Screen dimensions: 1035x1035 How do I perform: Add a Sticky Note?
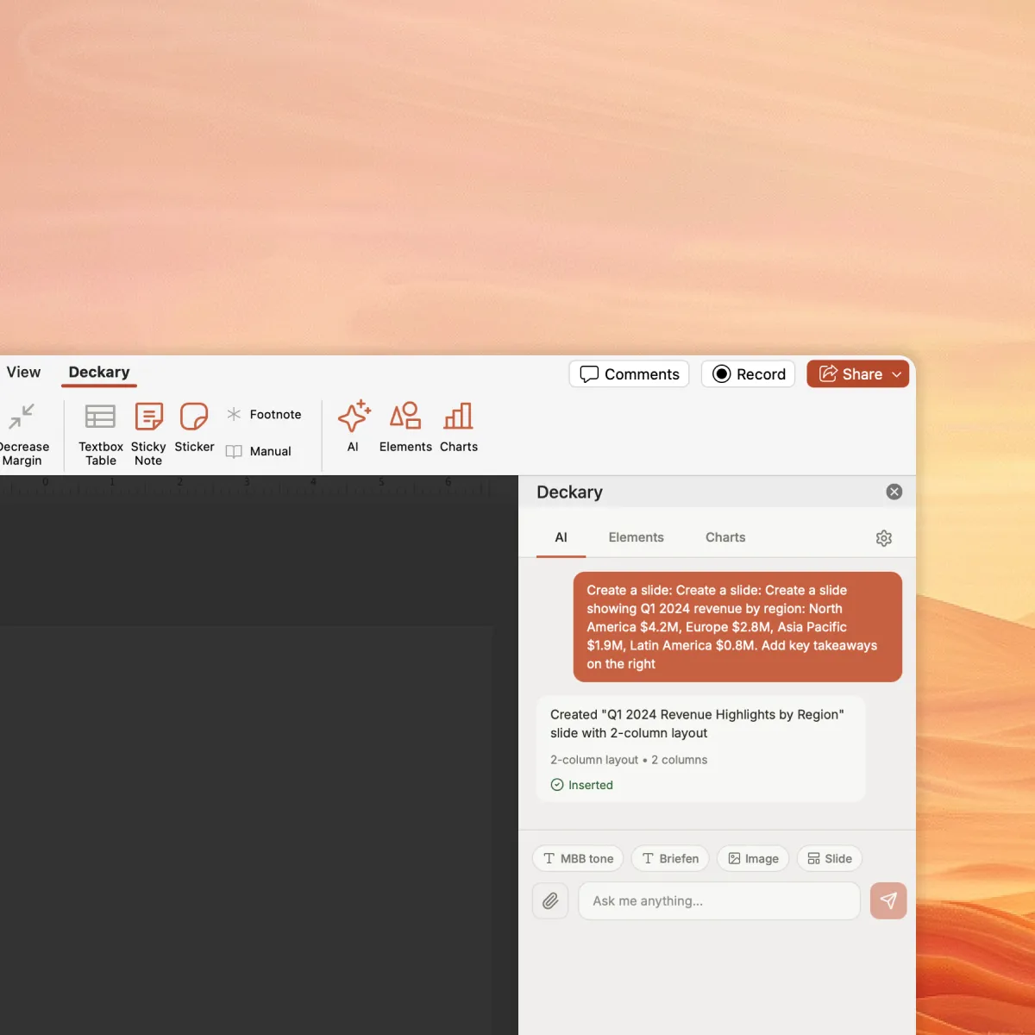click(x=148, y=433)
